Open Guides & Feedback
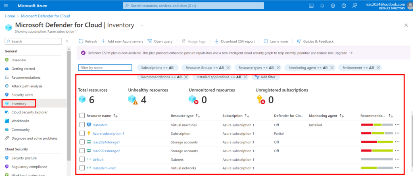The width and height of the screenshot is (413, 176). tap(315, 41)
